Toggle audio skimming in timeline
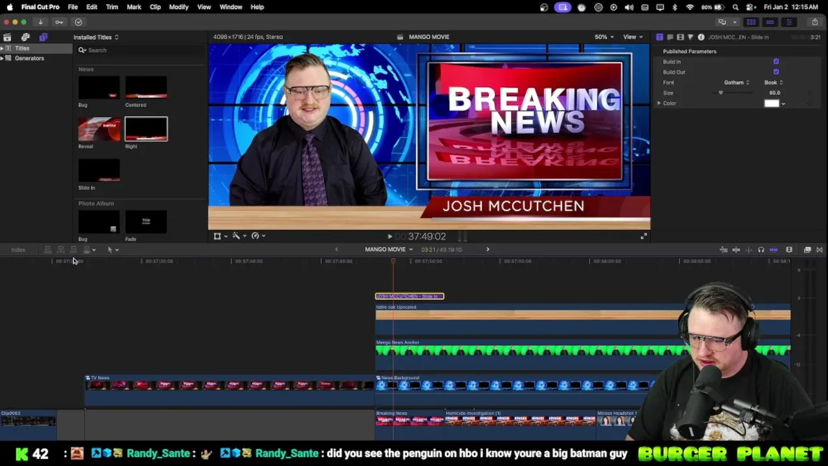Image resolution: width=828 pixels, height=466 pixels. pyautogui.click(x=748, y=250)
